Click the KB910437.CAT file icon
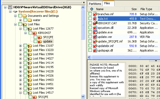Screen dimensions: 160x99 (95, 23)
